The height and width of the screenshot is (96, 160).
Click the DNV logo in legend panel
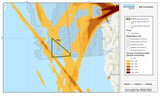(129, 7)
